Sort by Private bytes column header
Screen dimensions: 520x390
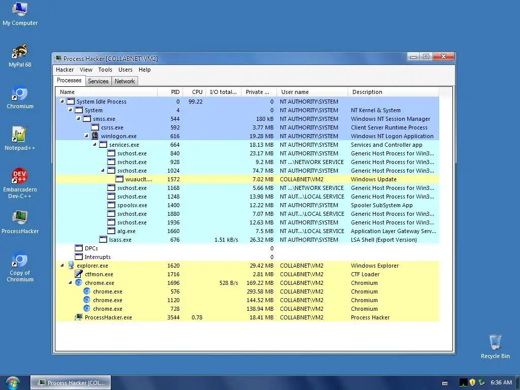point(259,92)
